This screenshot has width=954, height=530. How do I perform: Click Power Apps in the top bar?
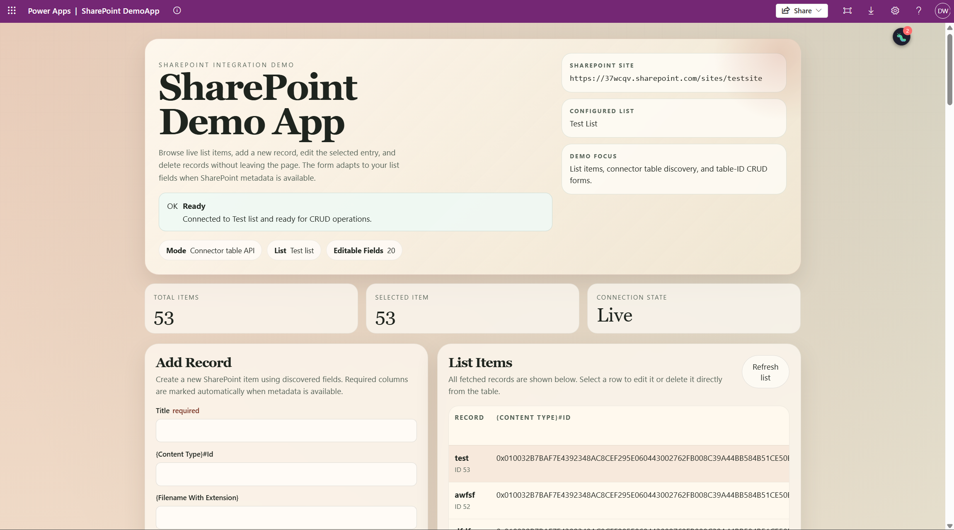click(49, 11)
